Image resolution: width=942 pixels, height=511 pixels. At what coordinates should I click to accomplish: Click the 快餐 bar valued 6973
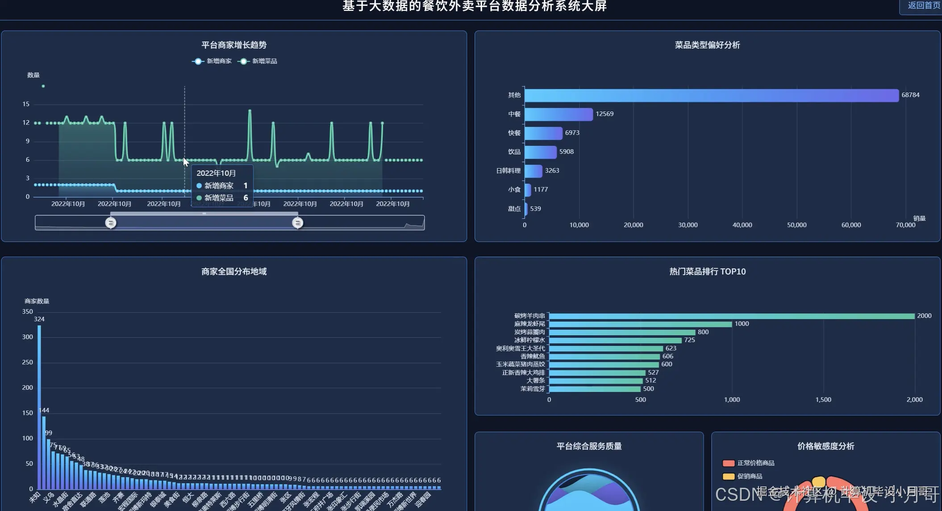point(543,133)
